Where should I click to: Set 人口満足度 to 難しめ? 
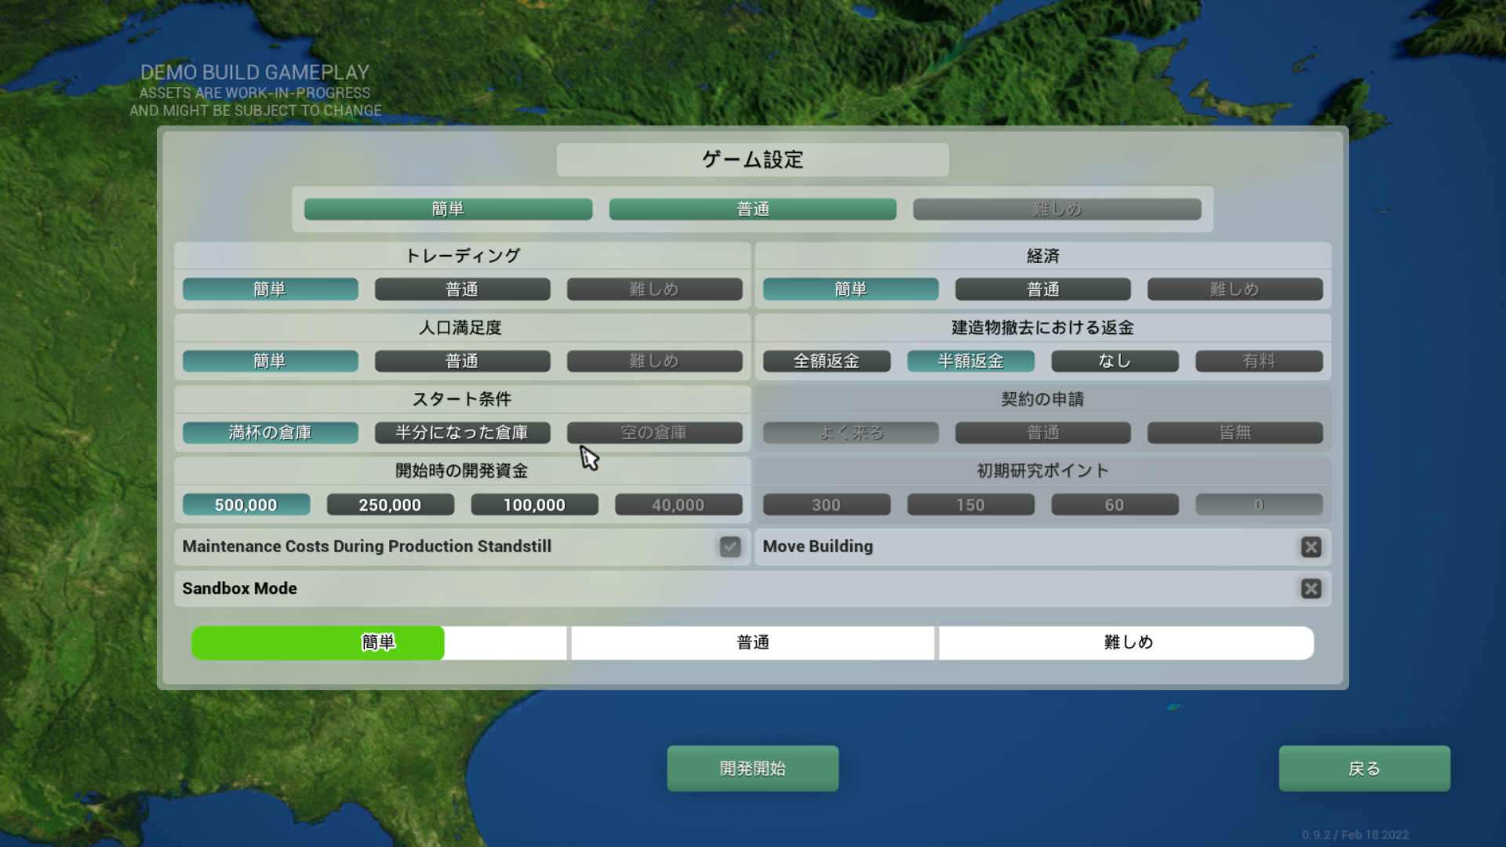tap(654, 361)
